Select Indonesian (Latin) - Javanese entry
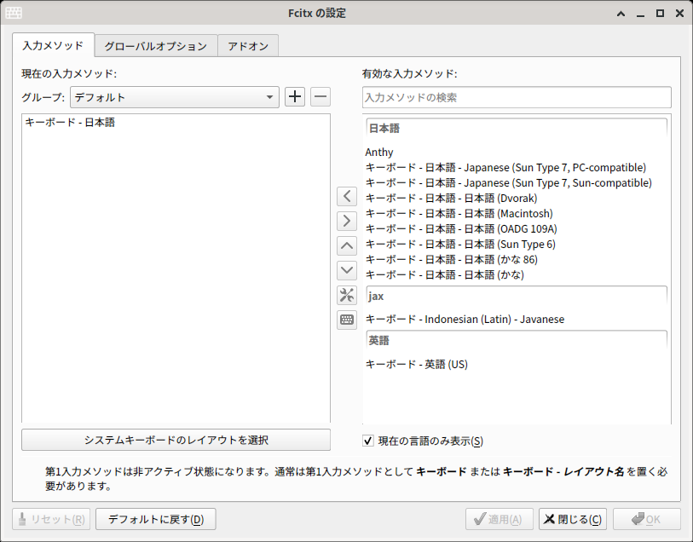Screen dimensions: 693x542 (x=517, y=319)
